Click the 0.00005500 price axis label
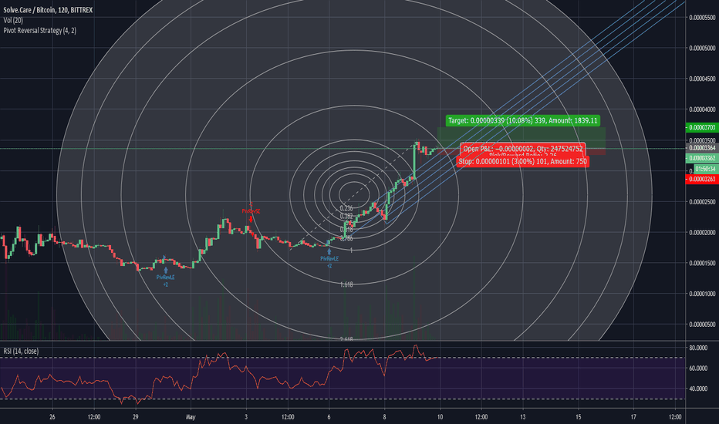 tap(702, 18)
